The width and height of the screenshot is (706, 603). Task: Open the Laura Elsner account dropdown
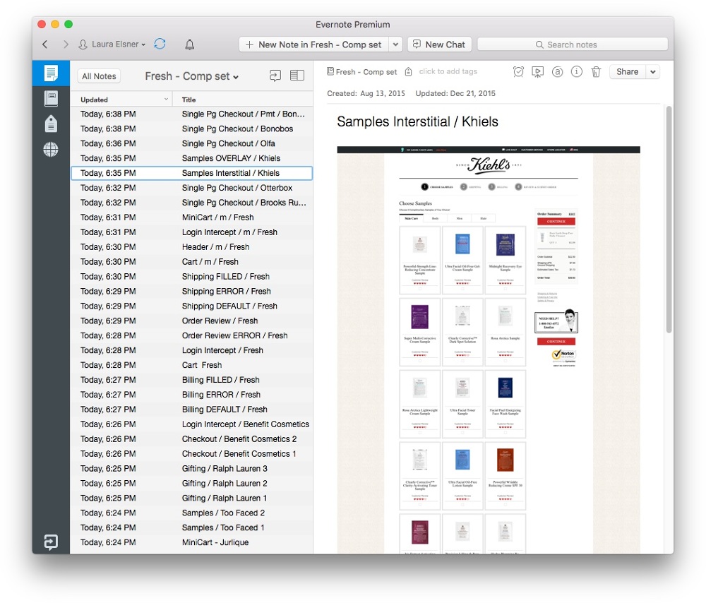point(112,44)
